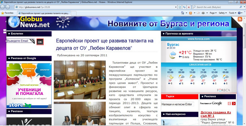Click the Print toolbar icon

pyautogui.click(x=203, y=13)
